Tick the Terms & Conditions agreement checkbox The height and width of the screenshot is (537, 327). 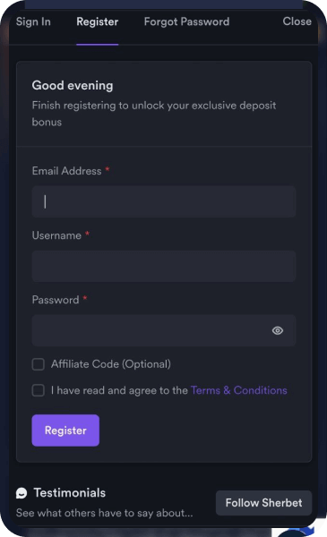tap(38, 390)
